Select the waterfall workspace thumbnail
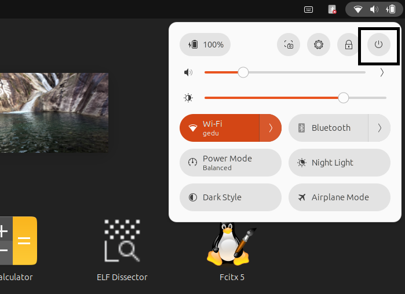The height and width of the screenshot is (294, 405). (x=54, y=113)
